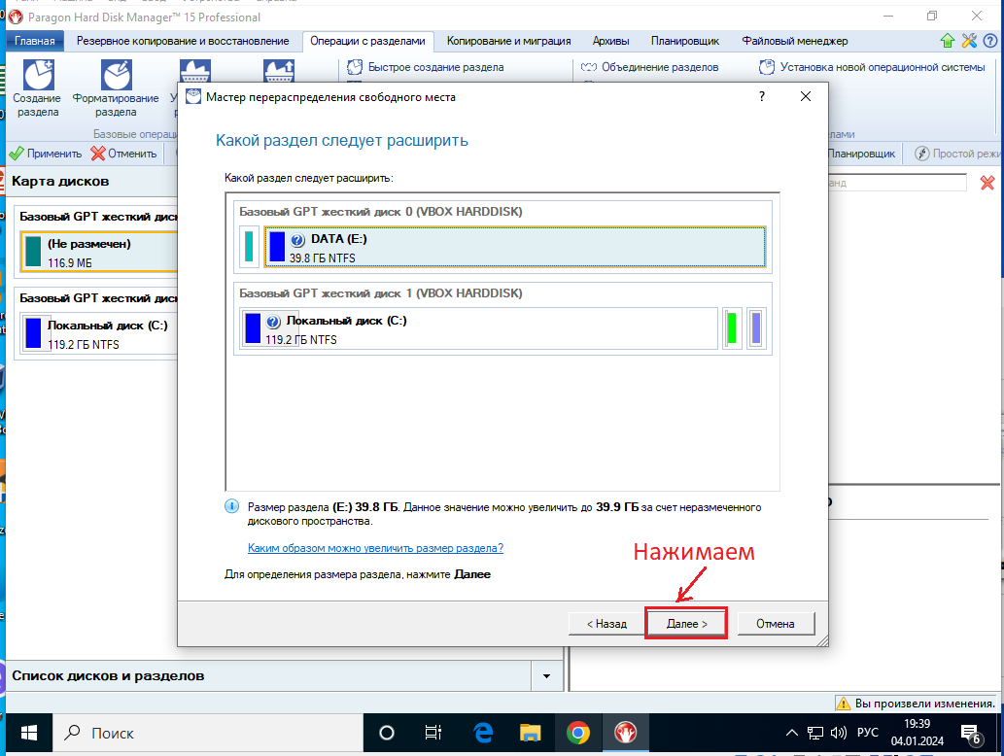Click the blue help icon at top right

[x=990, y=41]
